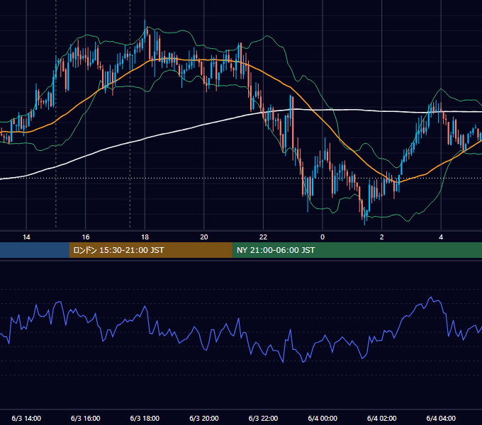Screen dimensions: 482x425
Task: Click the hour label 14 on time axis
Action: point(26,237)
